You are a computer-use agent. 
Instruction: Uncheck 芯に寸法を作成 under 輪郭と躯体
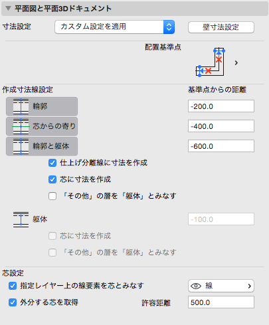pyautogui.click(x=52, y=179)
